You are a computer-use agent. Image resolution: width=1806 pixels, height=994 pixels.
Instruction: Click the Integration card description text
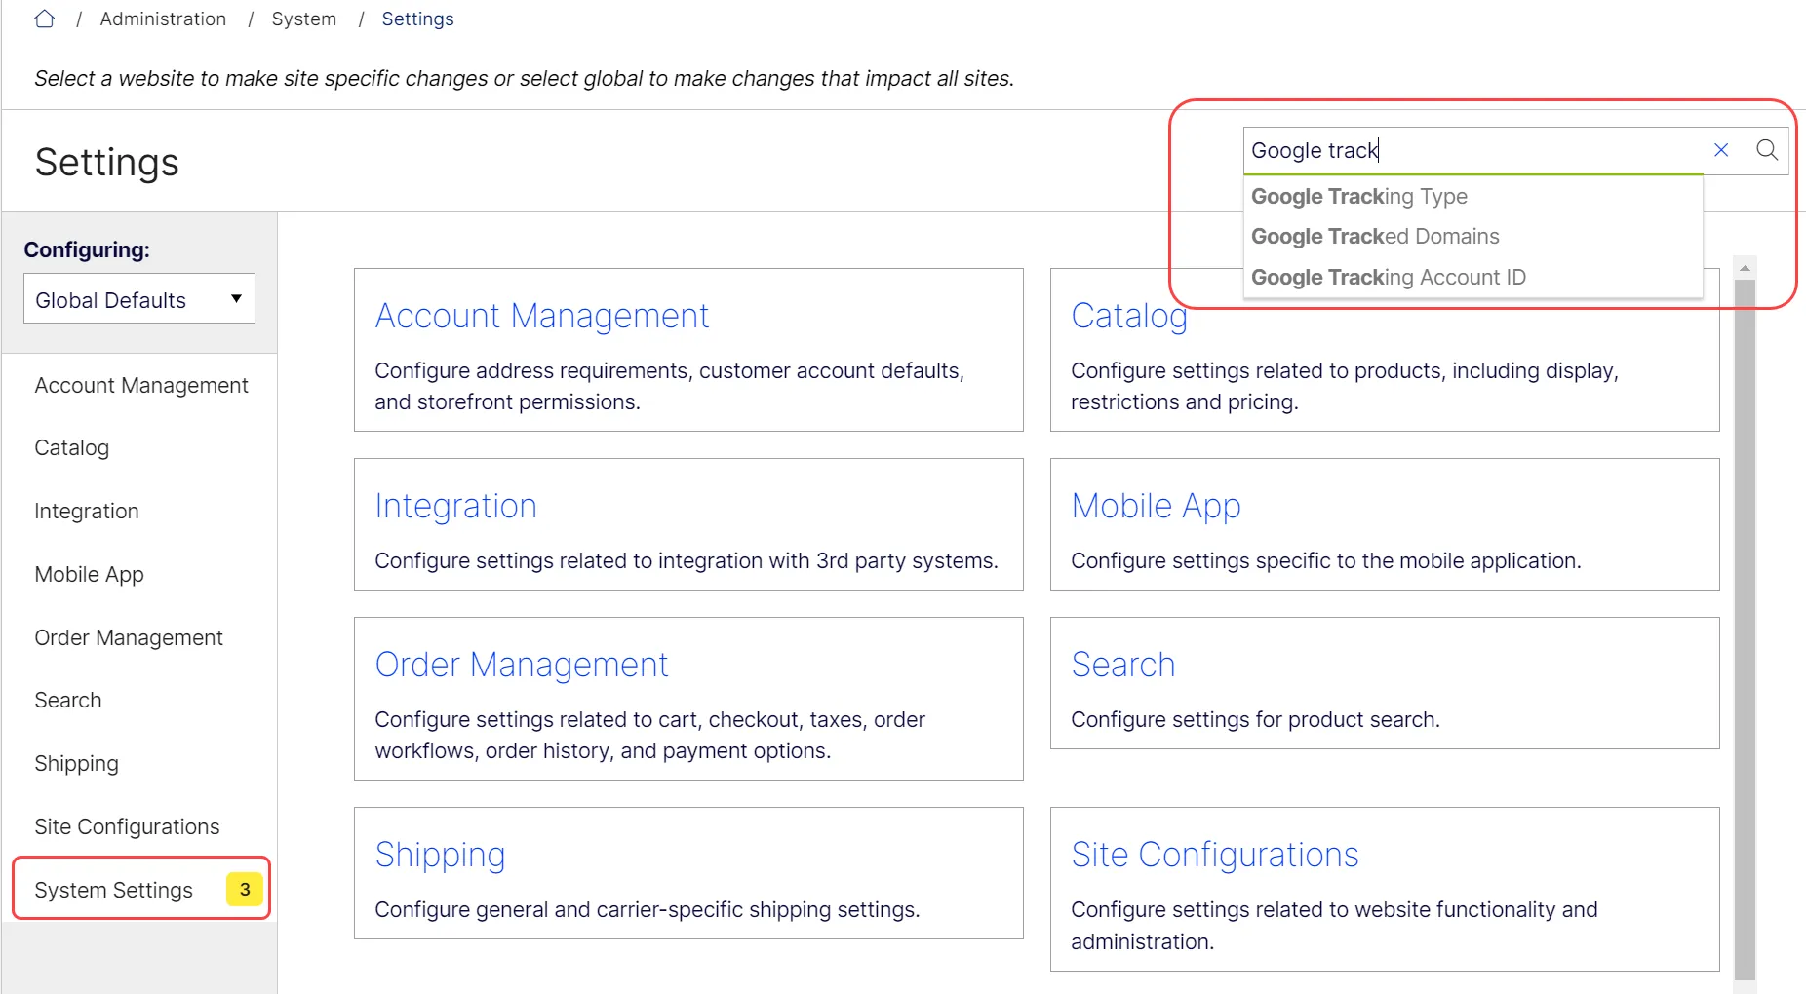click(x=687, y=561)
